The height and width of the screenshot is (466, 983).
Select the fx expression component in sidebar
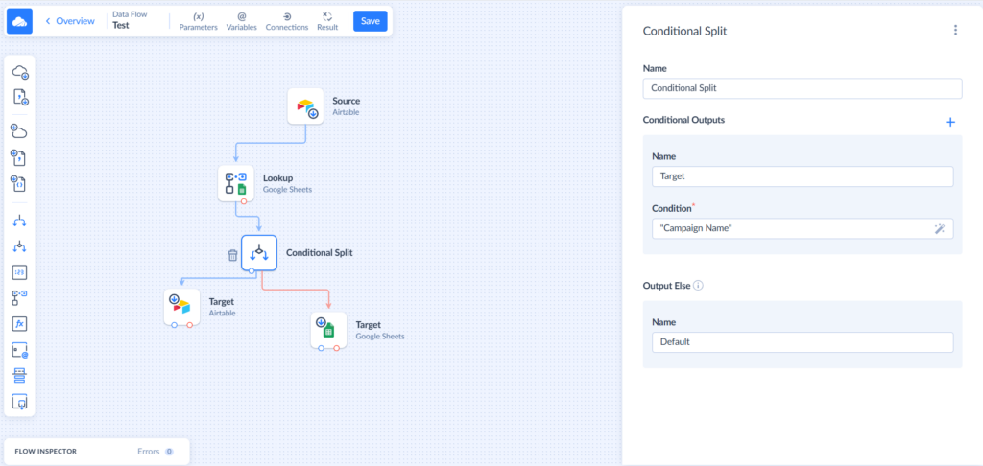[x=20, y=324]
